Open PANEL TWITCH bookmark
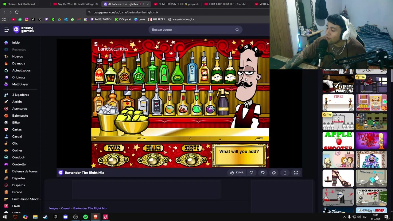Image resolution: width=393 pixels, height=221 pixels. (x=101, y=19)
